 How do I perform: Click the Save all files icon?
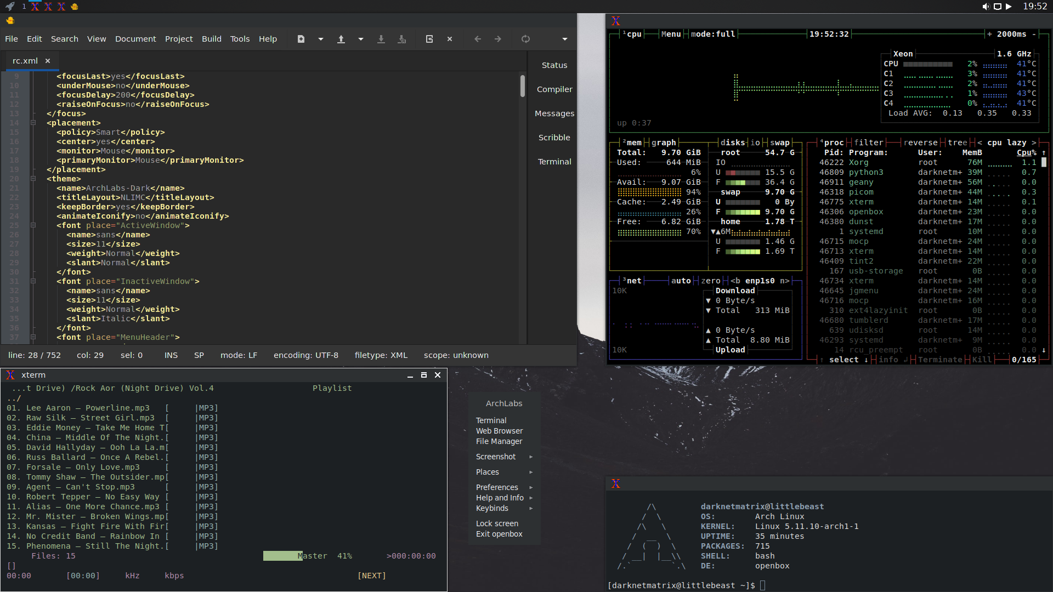402,39
